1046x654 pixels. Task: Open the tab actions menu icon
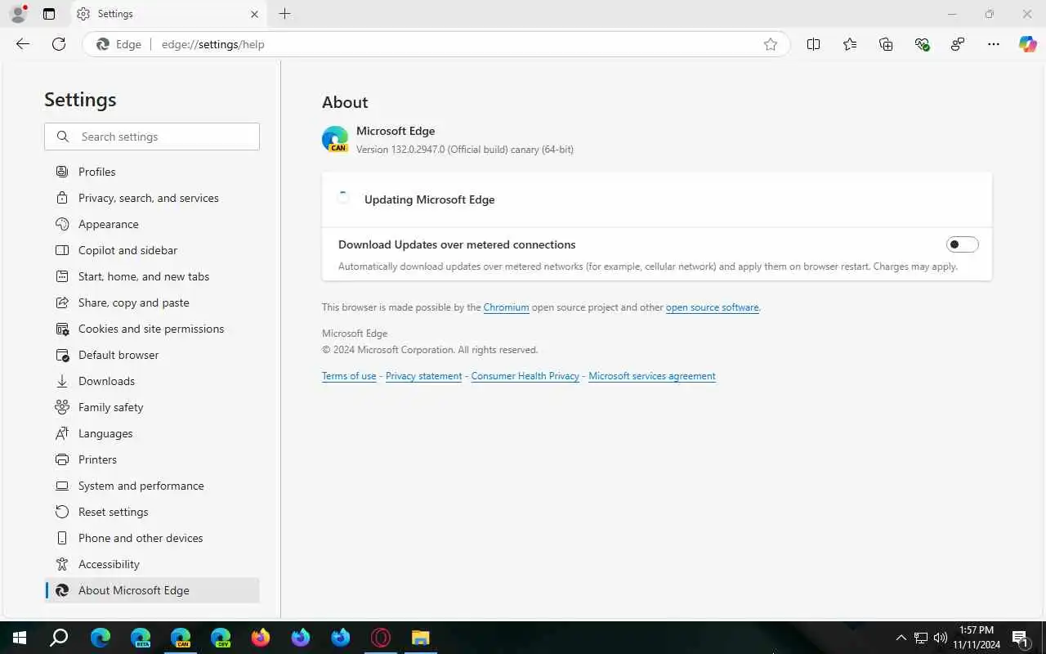[49, 14]
